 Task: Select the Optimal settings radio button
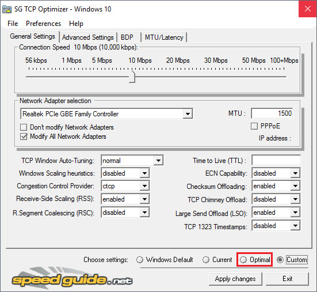(x=243, y=260)
